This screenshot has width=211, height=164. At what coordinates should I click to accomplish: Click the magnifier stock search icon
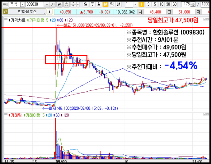tap(53, 4)
